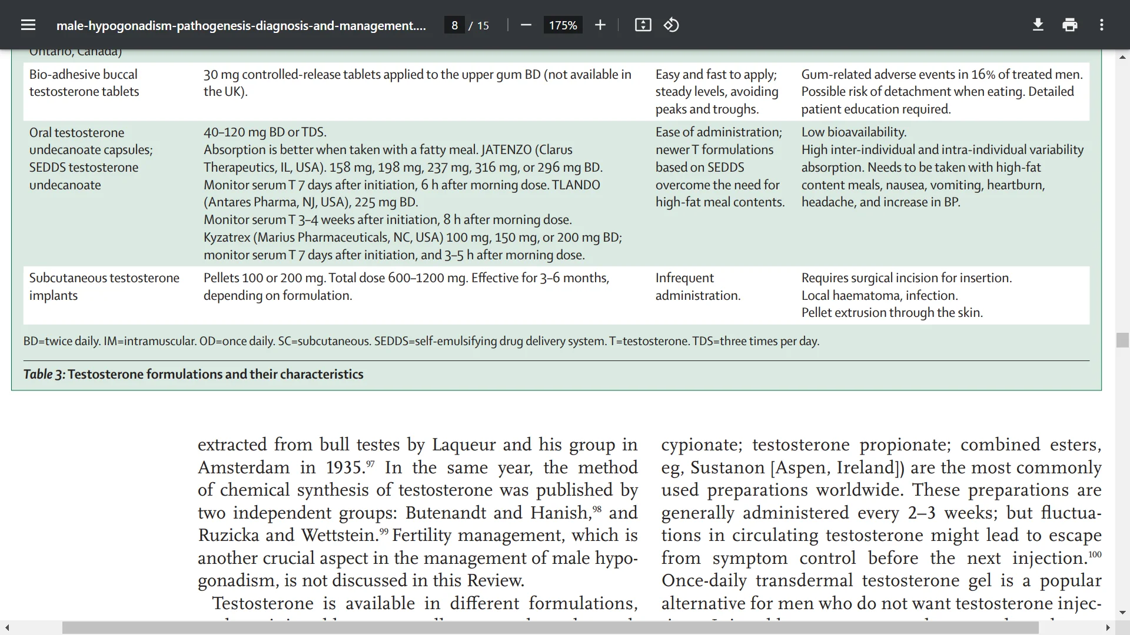
Task: Click 'Easy and fast to apply;' text
Action: click(716, 75)
